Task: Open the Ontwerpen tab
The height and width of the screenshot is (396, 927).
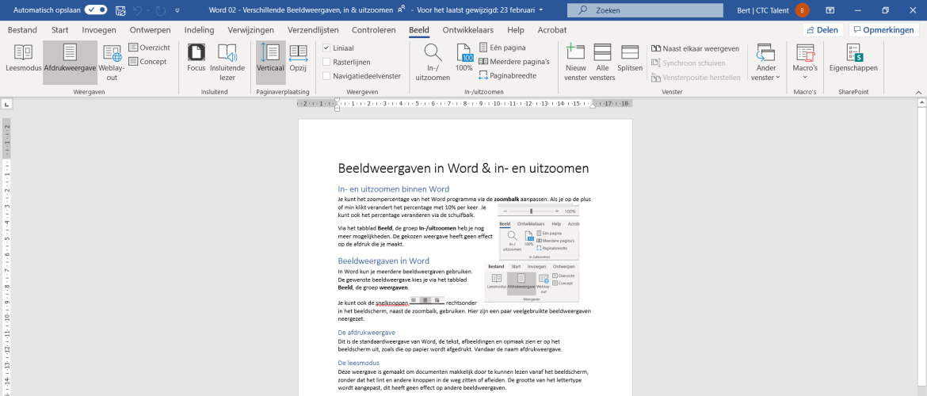Action: point(151,29)
